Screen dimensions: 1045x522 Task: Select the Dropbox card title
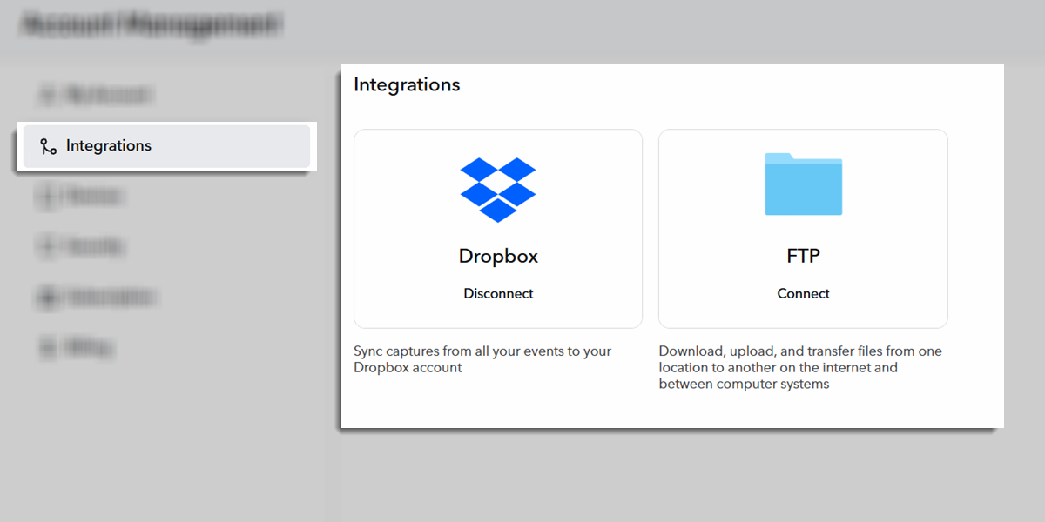tap(498, 257)
